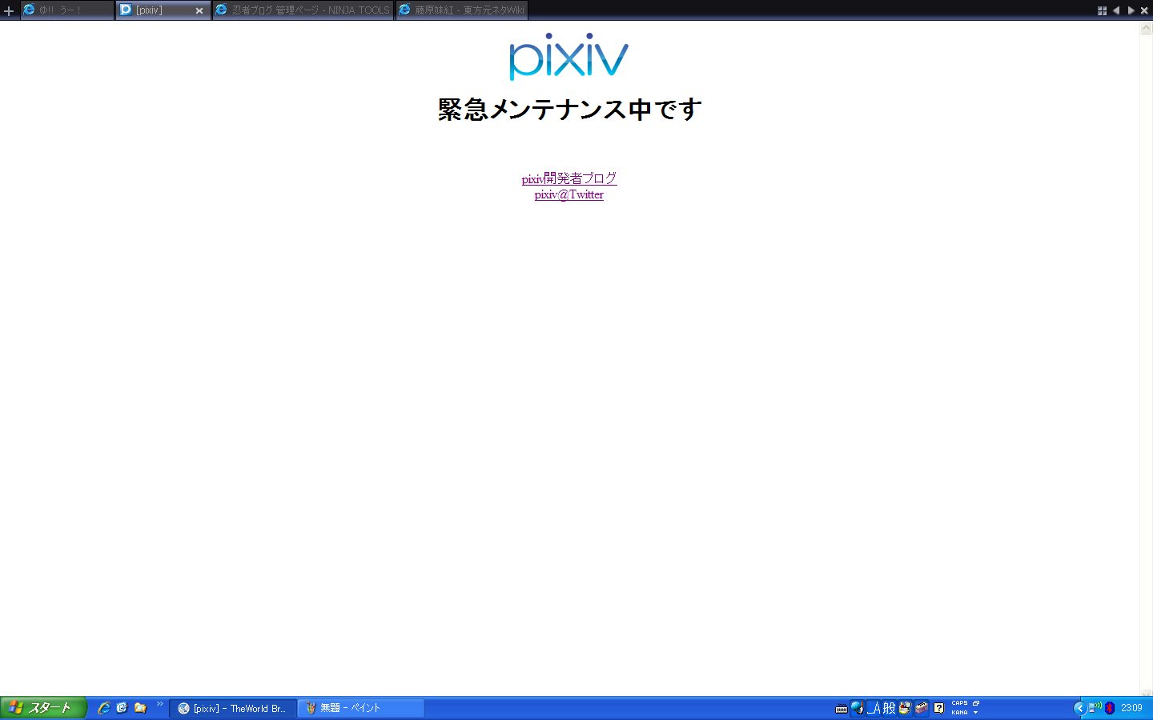Restore the language bar with its icon
1153x720 pixels.
click(x=976, y=703)
